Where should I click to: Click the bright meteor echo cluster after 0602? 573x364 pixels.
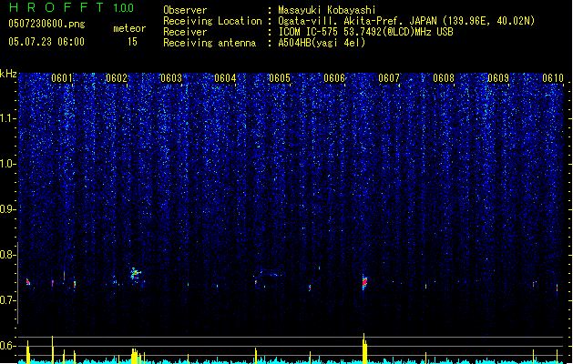point(136,274)
